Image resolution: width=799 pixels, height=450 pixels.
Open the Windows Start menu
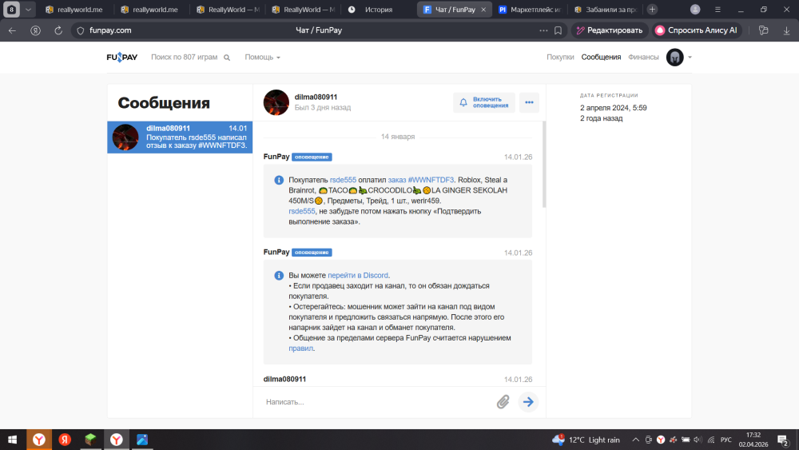point(13,440)
